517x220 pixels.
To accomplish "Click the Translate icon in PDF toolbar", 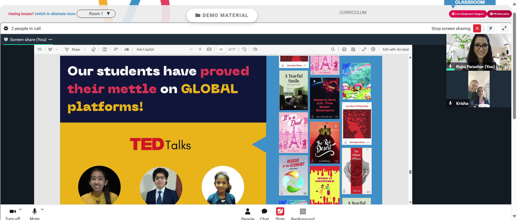I will 127,50.
